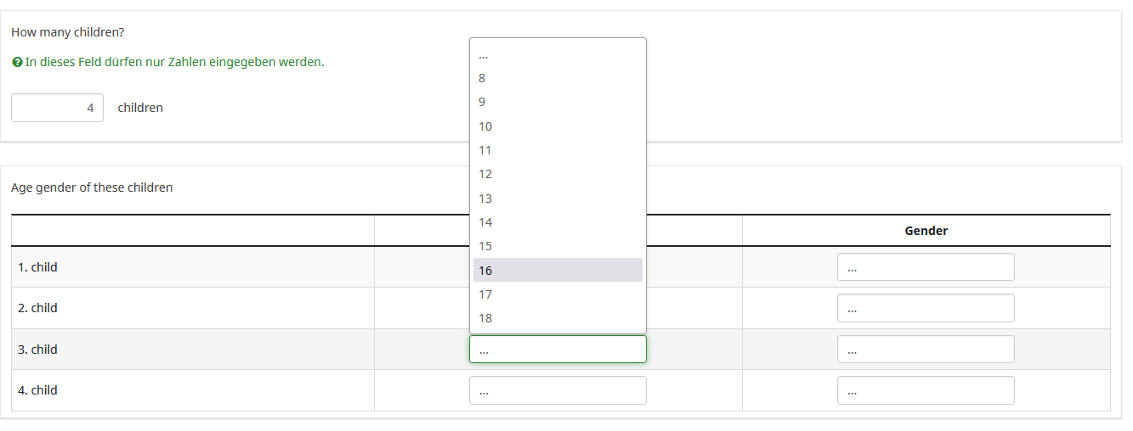Choose 11 in the age dropdown

pos(558,150)
